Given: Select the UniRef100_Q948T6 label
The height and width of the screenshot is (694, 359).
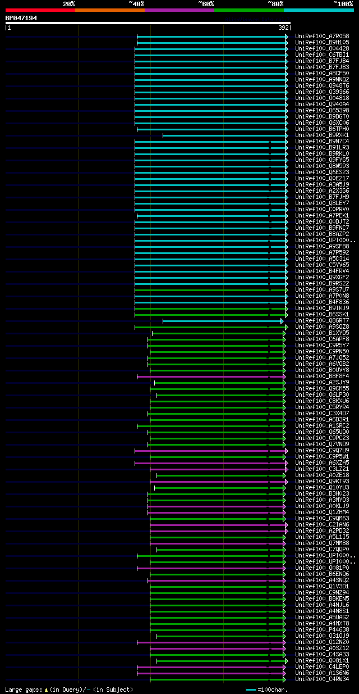Looking at the screenshot, I should 322,85.
